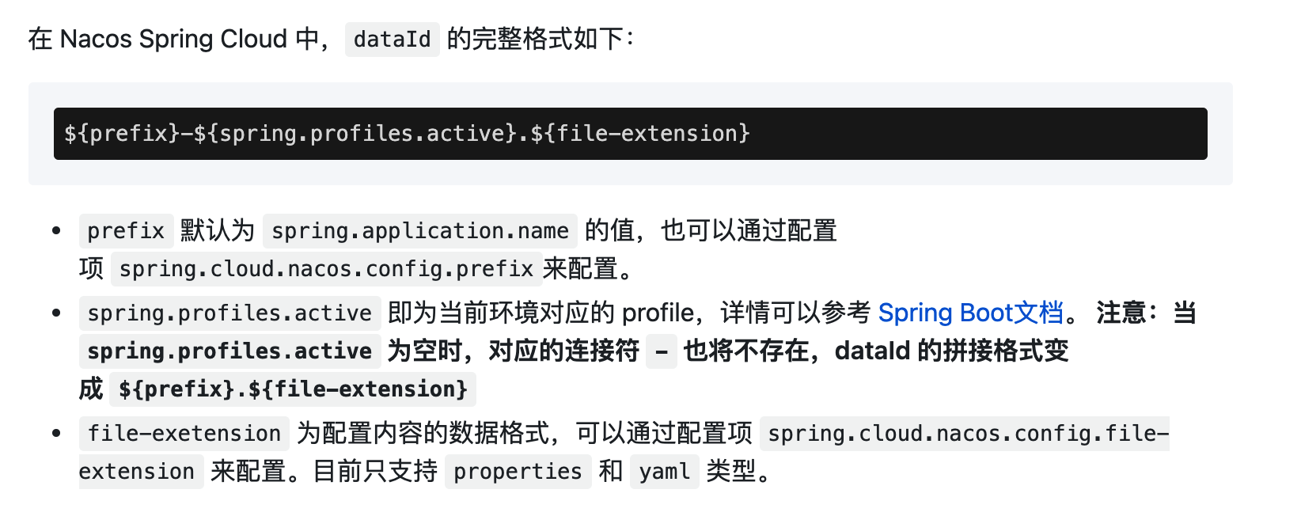Click the spring.cloud.nacos.config.file- code tag
The width and height of the screenshot is (1301, 516).
(x=965, y=434)
